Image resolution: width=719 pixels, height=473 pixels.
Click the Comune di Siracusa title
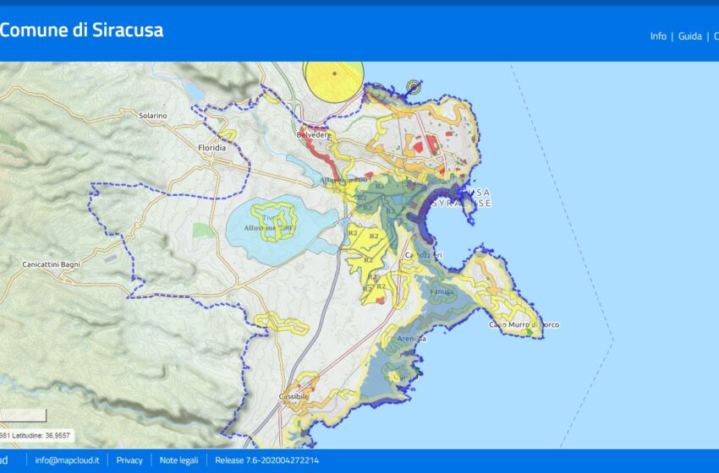coord(81,30)
